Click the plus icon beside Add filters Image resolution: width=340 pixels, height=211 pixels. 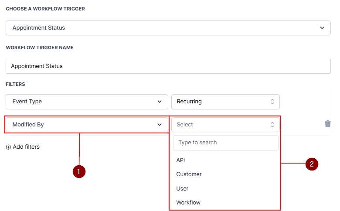8,147
